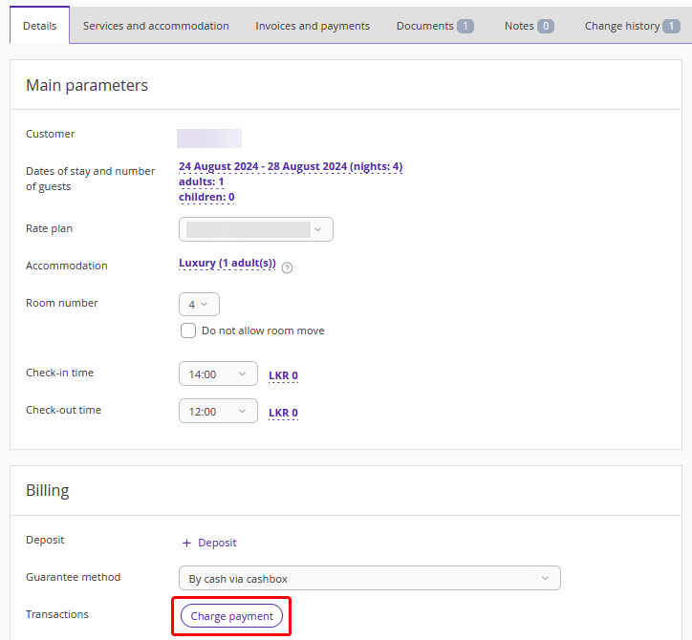Click the dates of stay link
This screenshot has width=692, height=640.
(290, 166)
